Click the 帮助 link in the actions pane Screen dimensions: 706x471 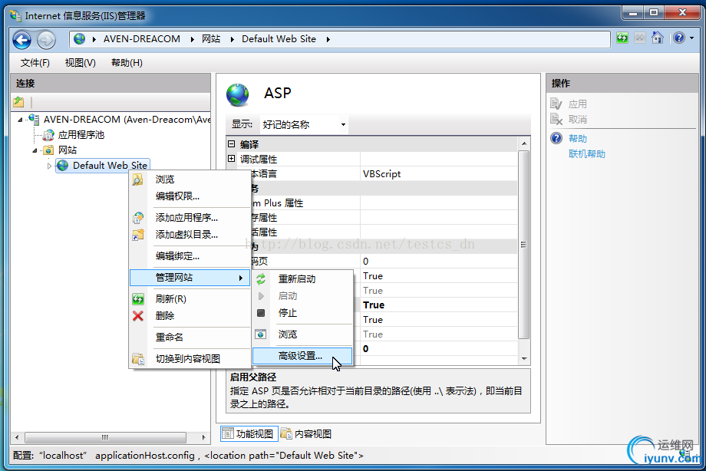tap(578, 139)
